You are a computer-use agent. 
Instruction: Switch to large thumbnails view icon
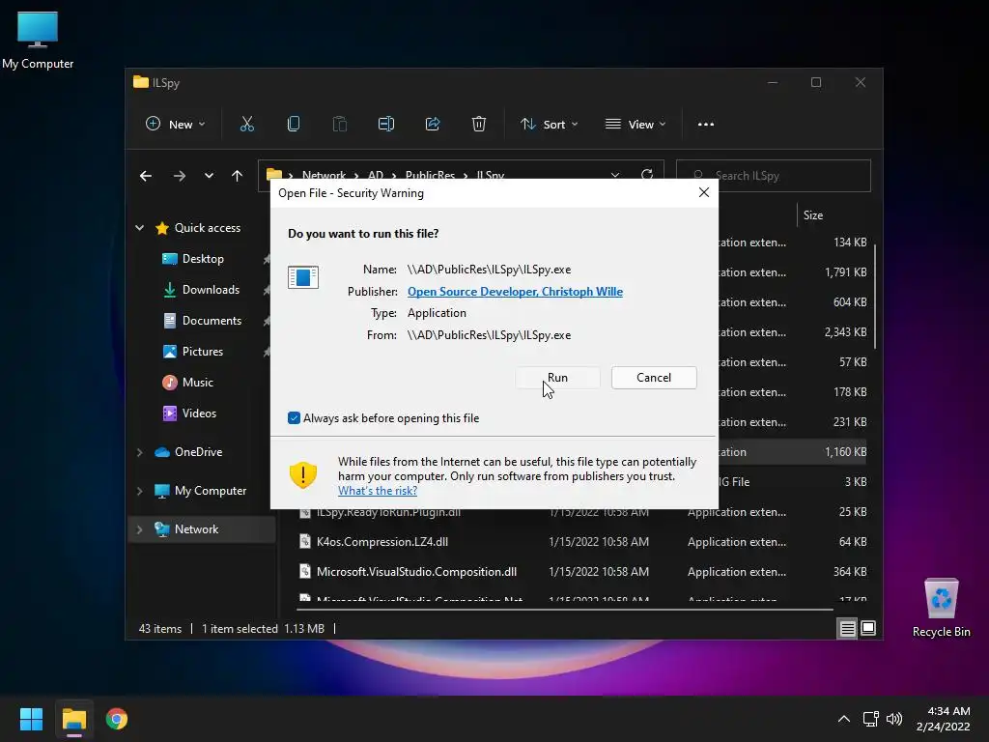tap(868, 628)
